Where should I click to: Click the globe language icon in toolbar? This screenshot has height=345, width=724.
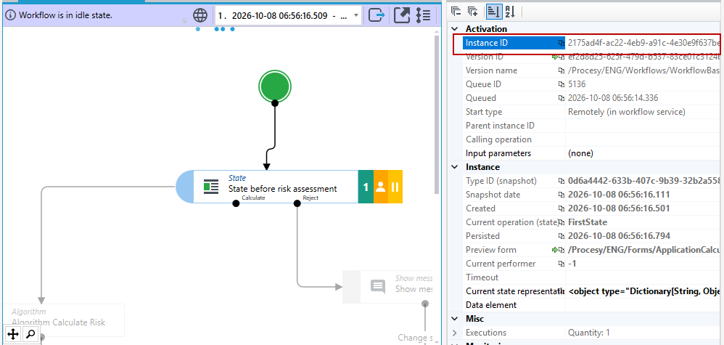[200, 15]
